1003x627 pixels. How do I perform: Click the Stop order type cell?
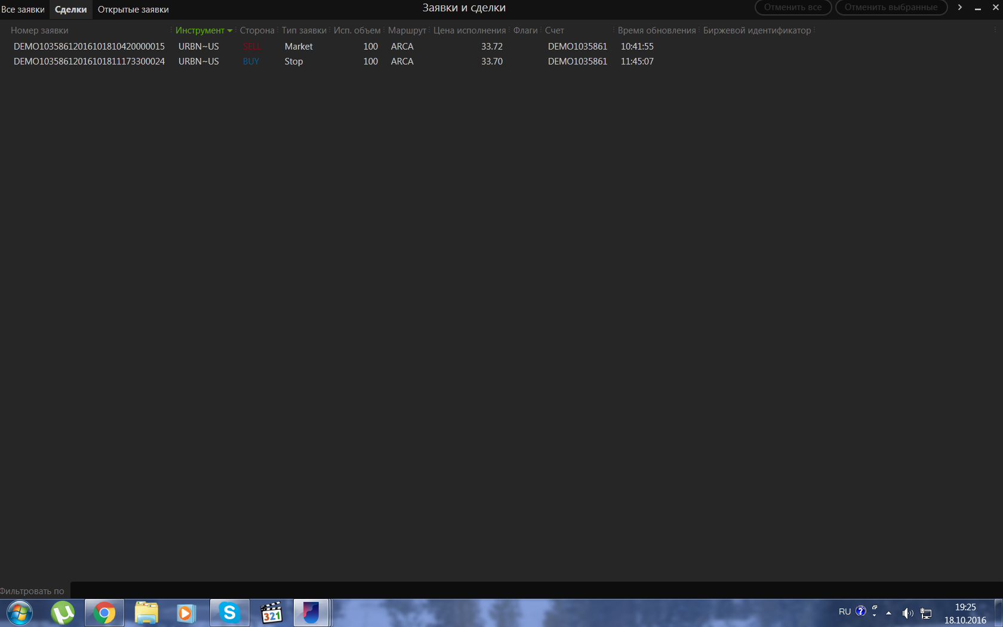point(294,62)
